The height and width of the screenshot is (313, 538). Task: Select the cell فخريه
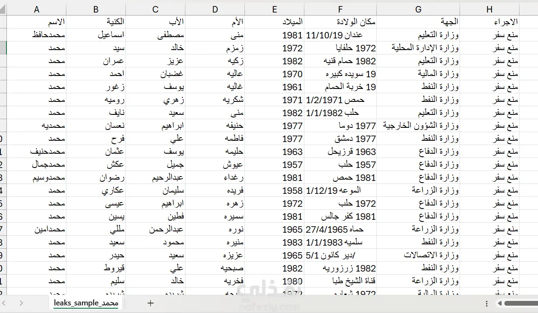coord(215,281)
